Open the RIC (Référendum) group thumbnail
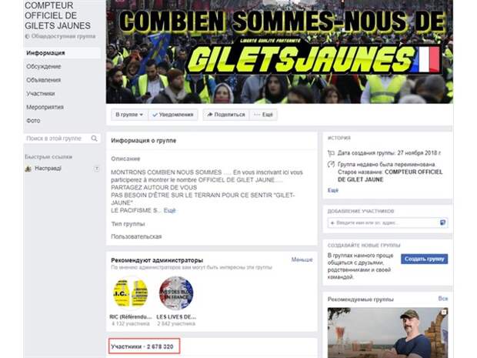This screenshot has width=477, height=358. [131, 293]
